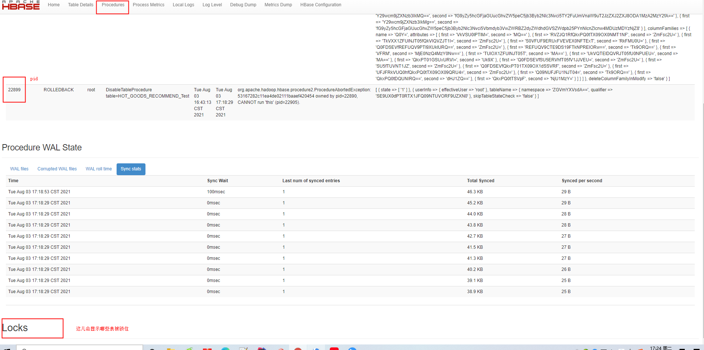
Task: Click the Locks section heading
Action: click(x=15, y=328)
